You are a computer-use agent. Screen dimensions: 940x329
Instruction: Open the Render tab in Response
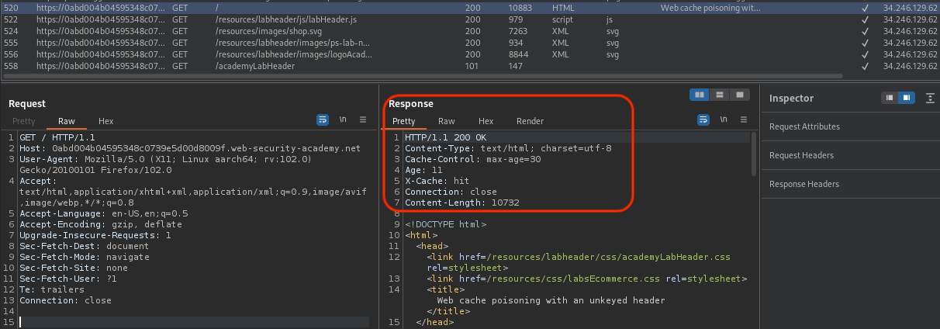[530, 121]
